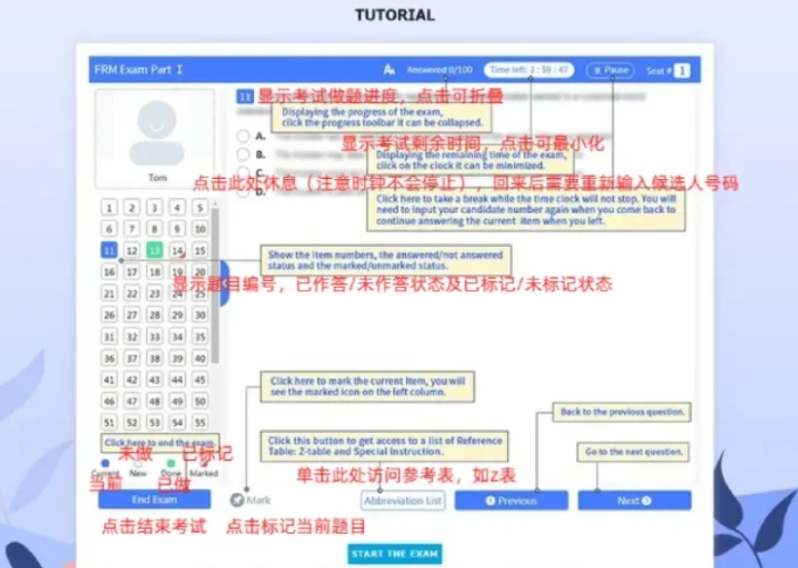Open Tom's candidate avatar photo
Screen dimensions: 798x568
click(157, 133)
